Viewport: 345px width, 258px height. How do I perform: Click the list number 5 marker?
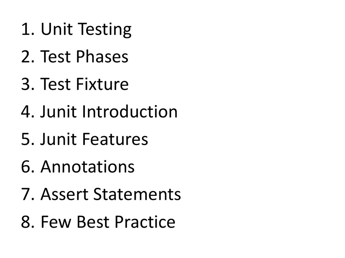point(28,139)
